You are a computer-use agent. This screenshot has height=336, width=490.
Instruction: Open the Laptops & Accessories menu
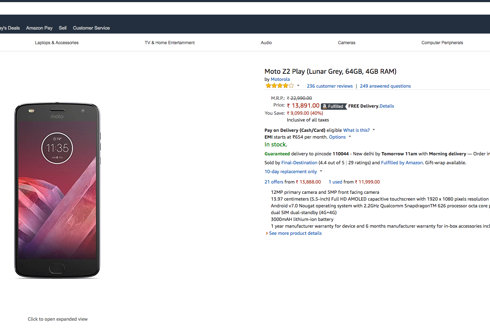click(57, 43)
